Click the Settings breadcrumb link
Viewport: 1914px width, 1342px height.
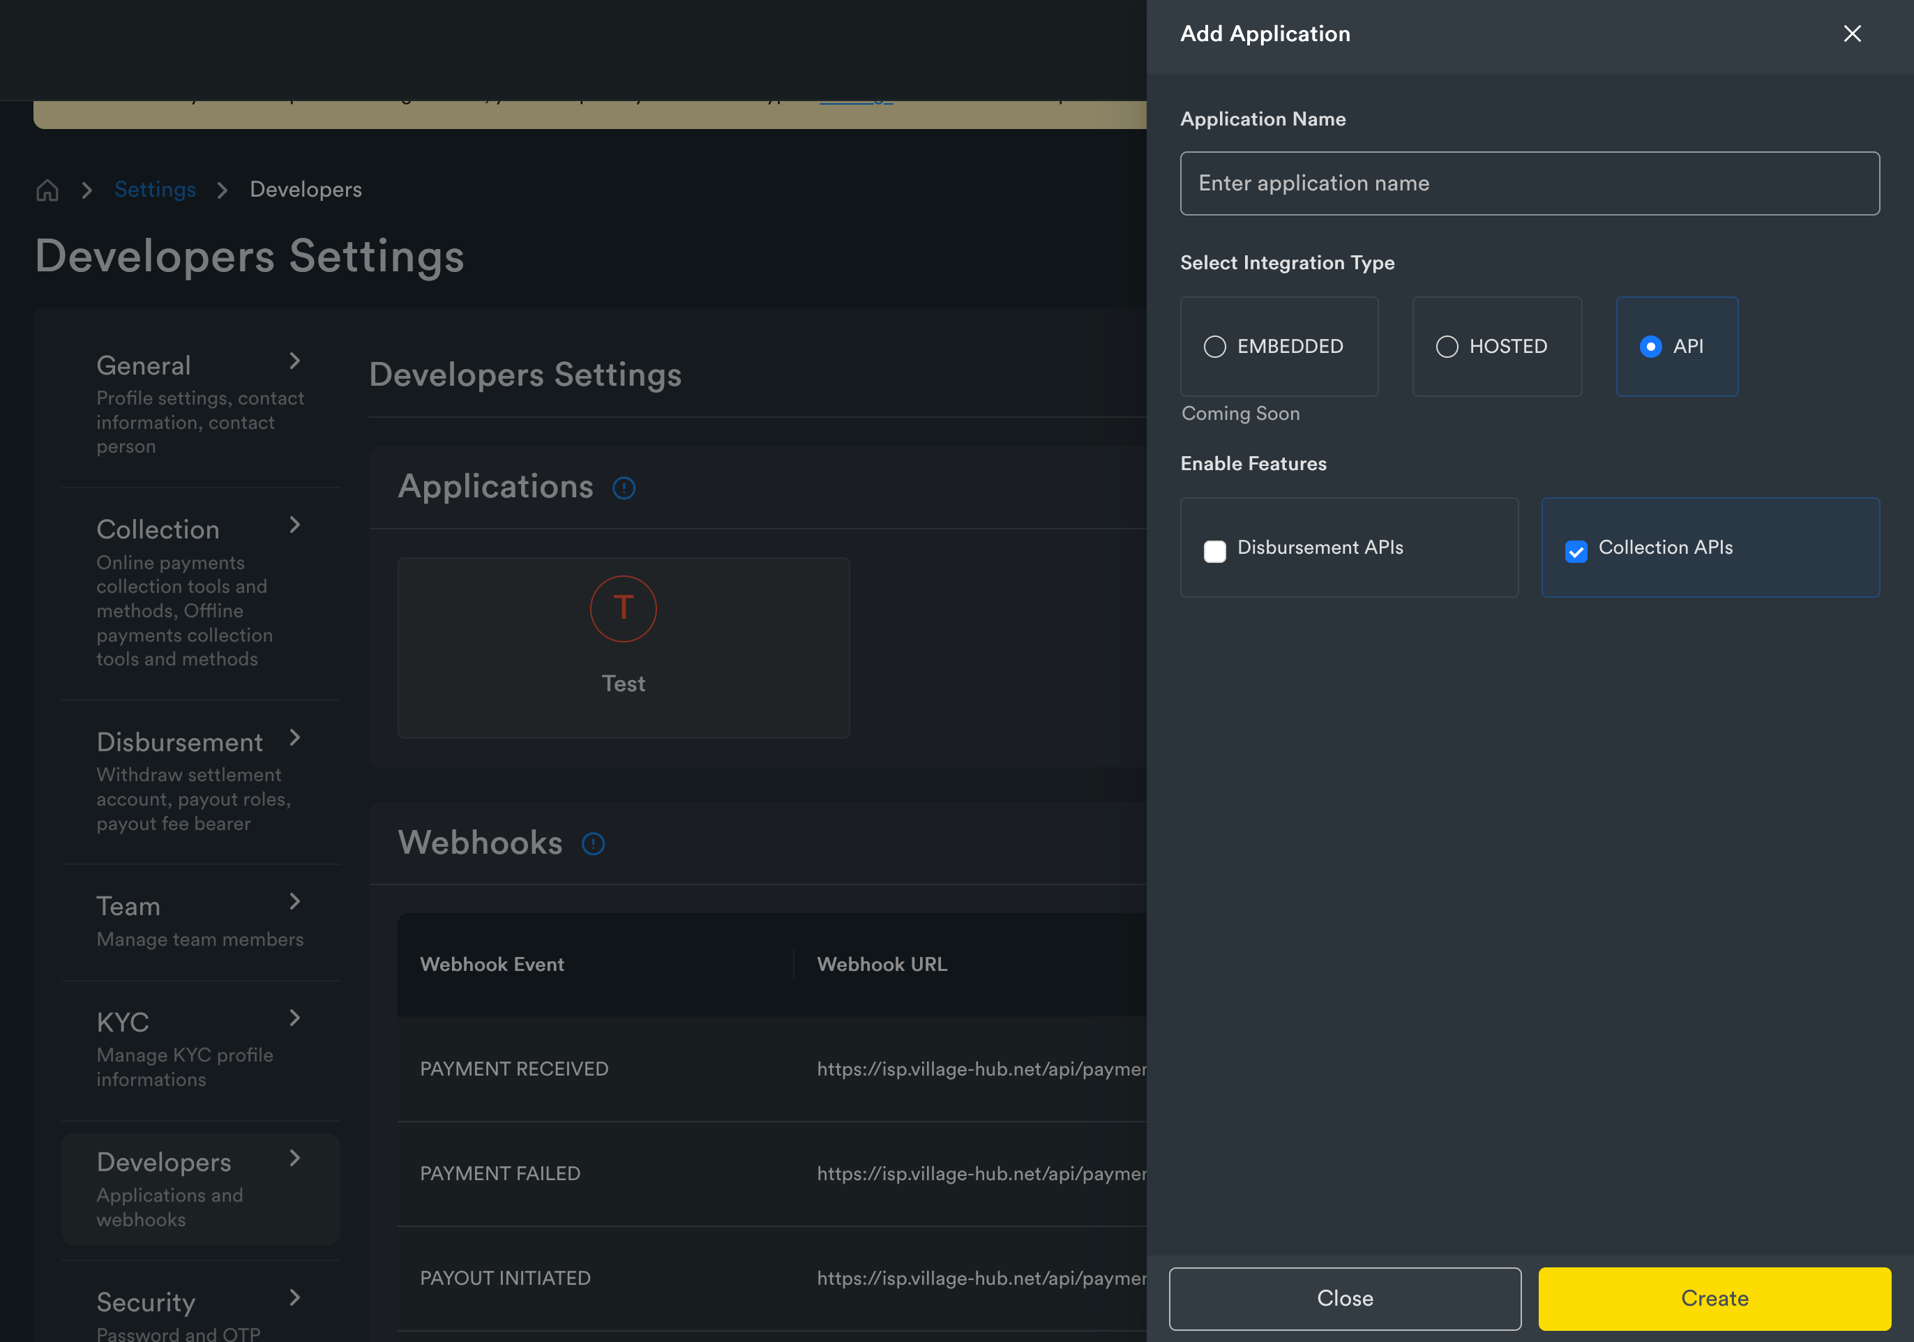tap(155, 189)
